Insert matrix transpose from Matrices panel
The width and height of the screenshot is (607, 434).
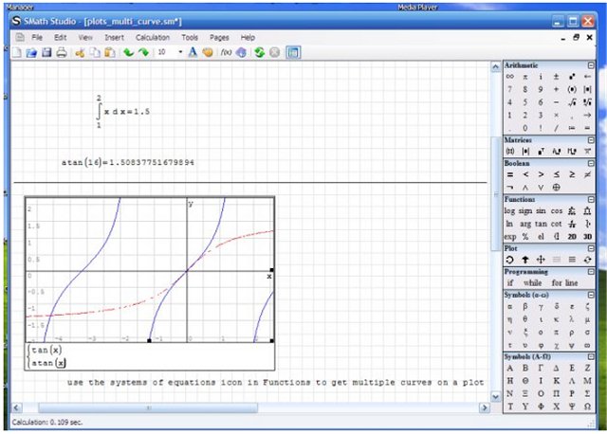click(x=541, y=152)
